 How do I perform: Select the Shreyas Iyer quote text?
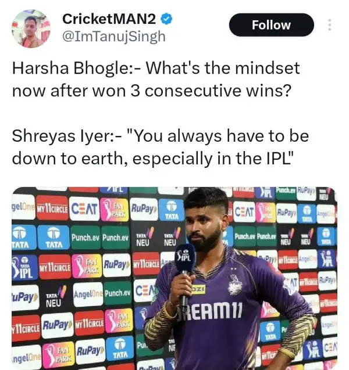pos(160,147)
